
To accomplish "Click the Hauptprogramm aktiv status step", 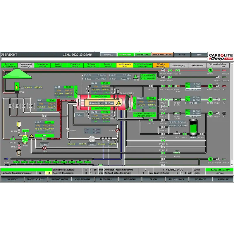I will (125, 65).
